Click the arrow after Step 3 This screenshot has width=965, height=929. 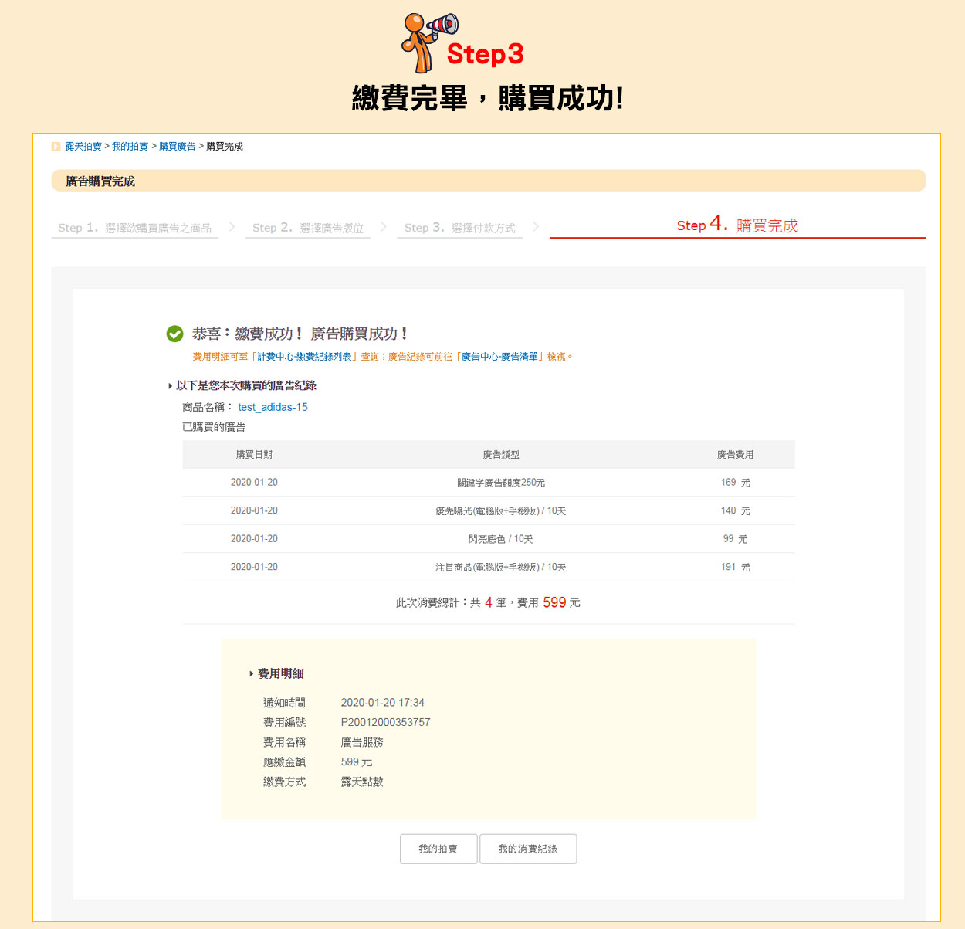pos(535,227)
